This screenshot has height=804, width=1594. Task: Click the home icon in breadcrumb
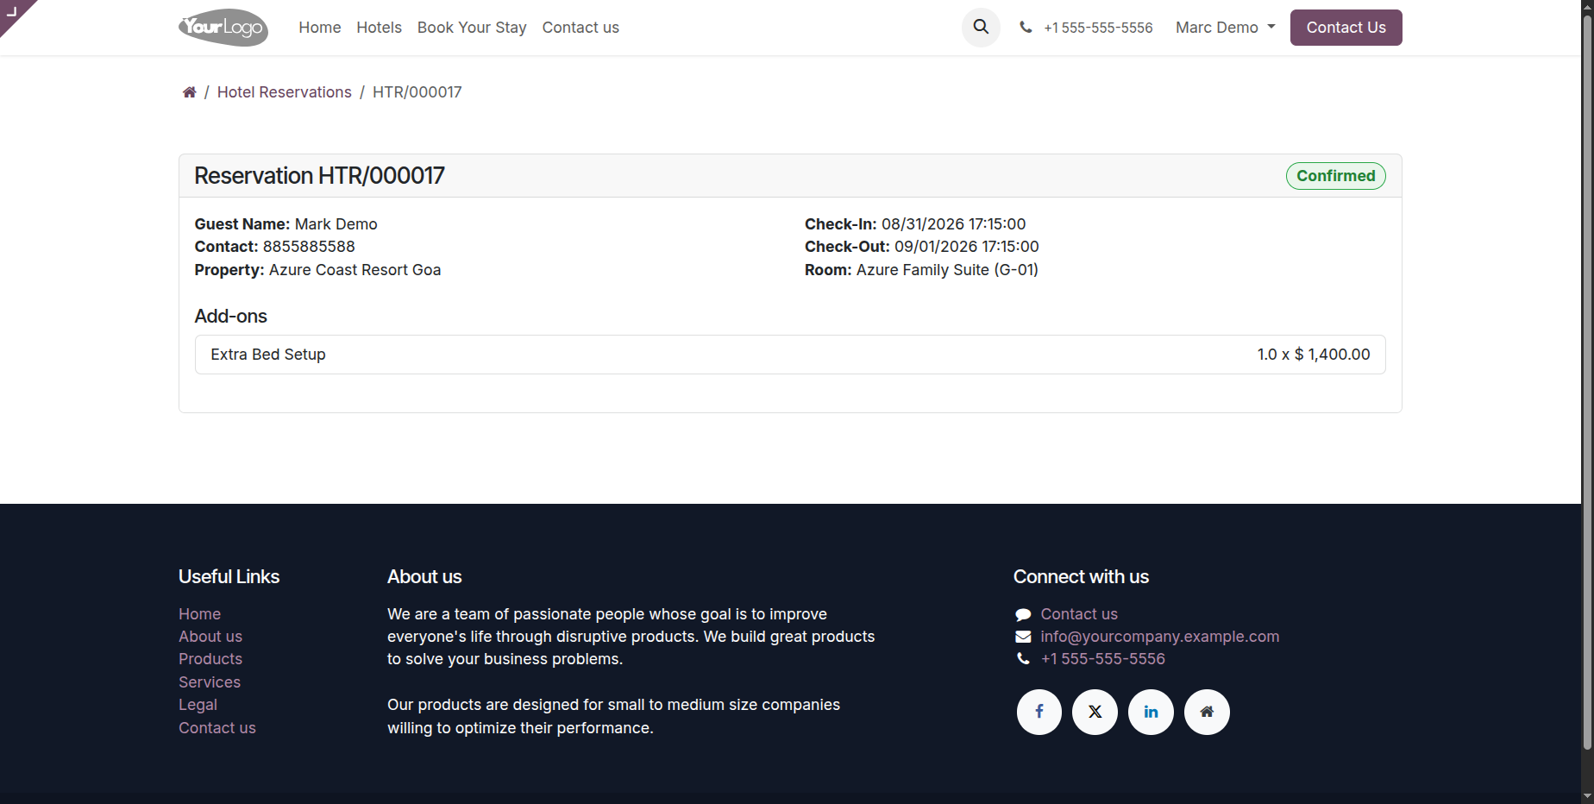(x=189, y=92)
